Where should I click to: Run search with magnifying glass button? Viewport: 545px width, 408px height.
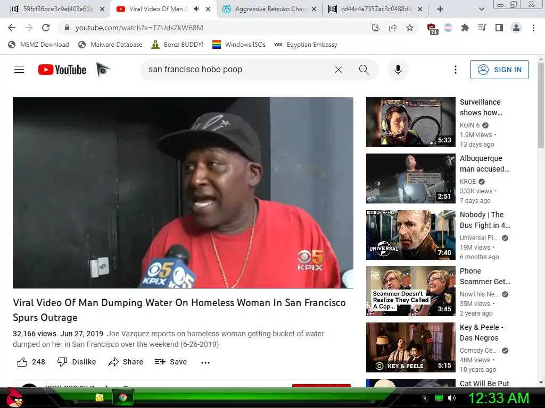click(364, 70)
